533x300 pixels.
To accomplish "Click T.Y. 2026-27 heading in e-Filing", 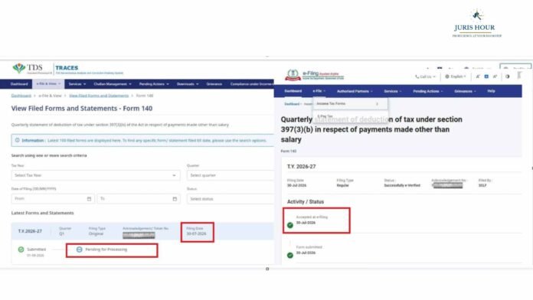I will (x=302, y=167).
